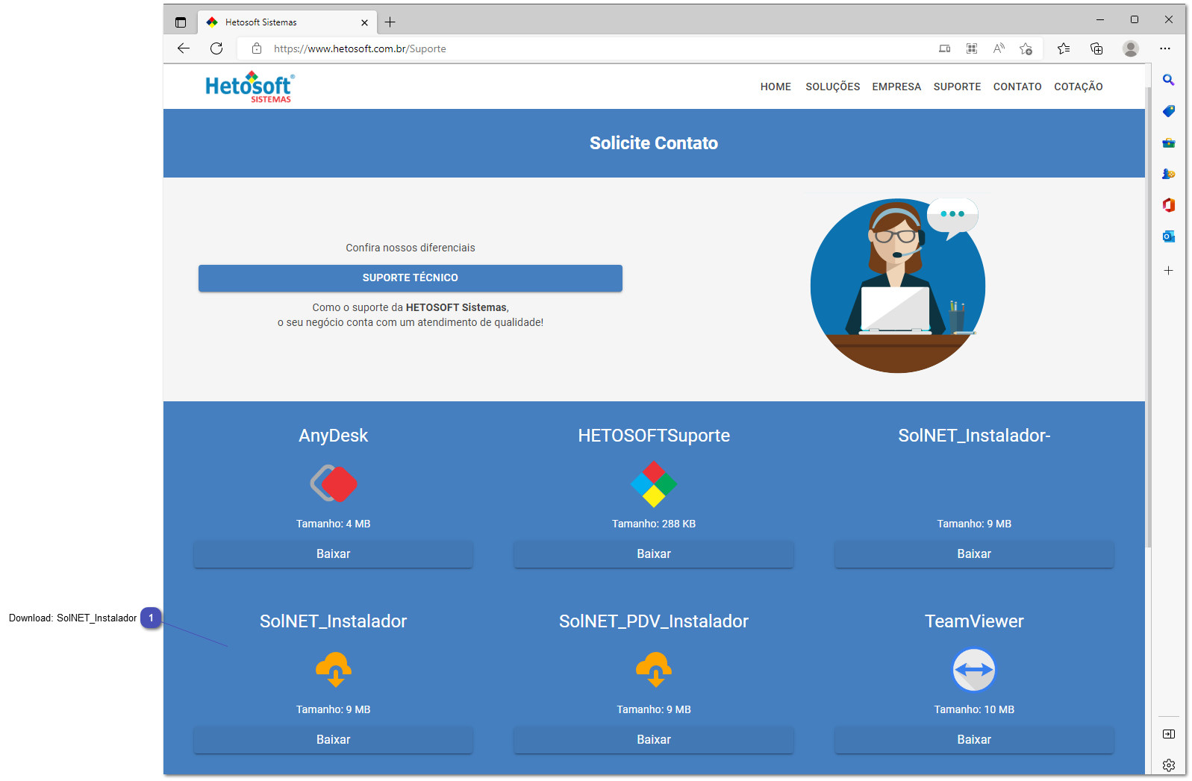Click the Solicite Contato heading
The height and width of the screenshot is (781, 1192).
pyautogui.click(x=654, y=143)
